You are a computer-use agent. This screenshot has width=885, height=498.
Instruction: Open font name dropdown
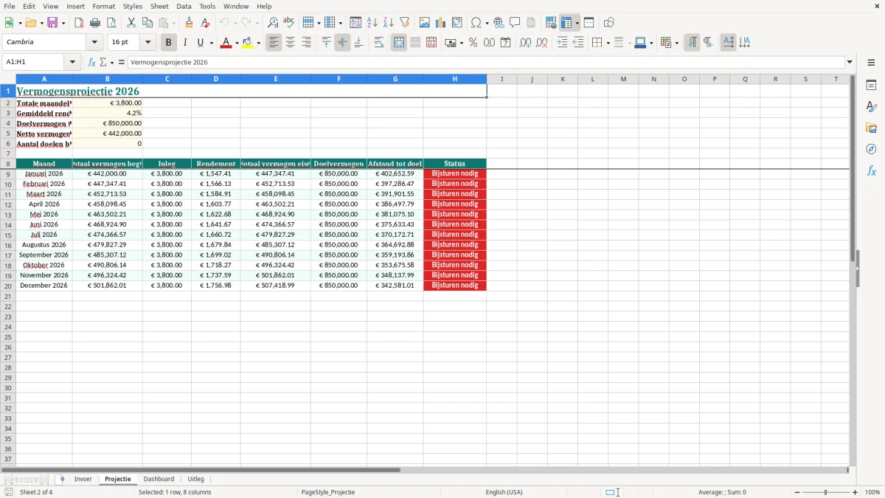94,43
